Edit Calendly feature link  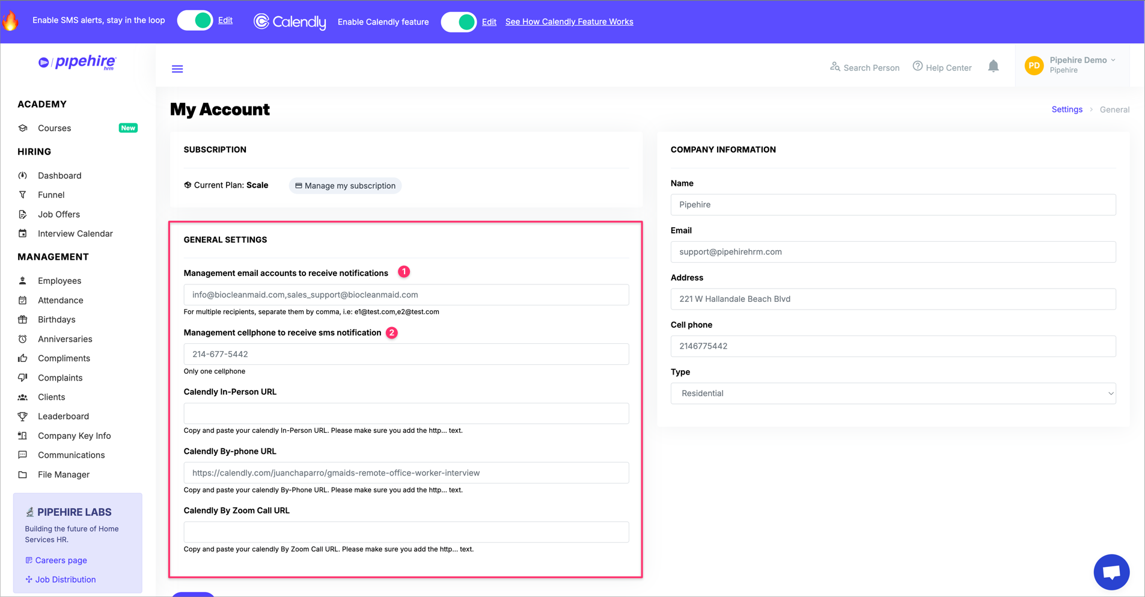click(489, 22)
